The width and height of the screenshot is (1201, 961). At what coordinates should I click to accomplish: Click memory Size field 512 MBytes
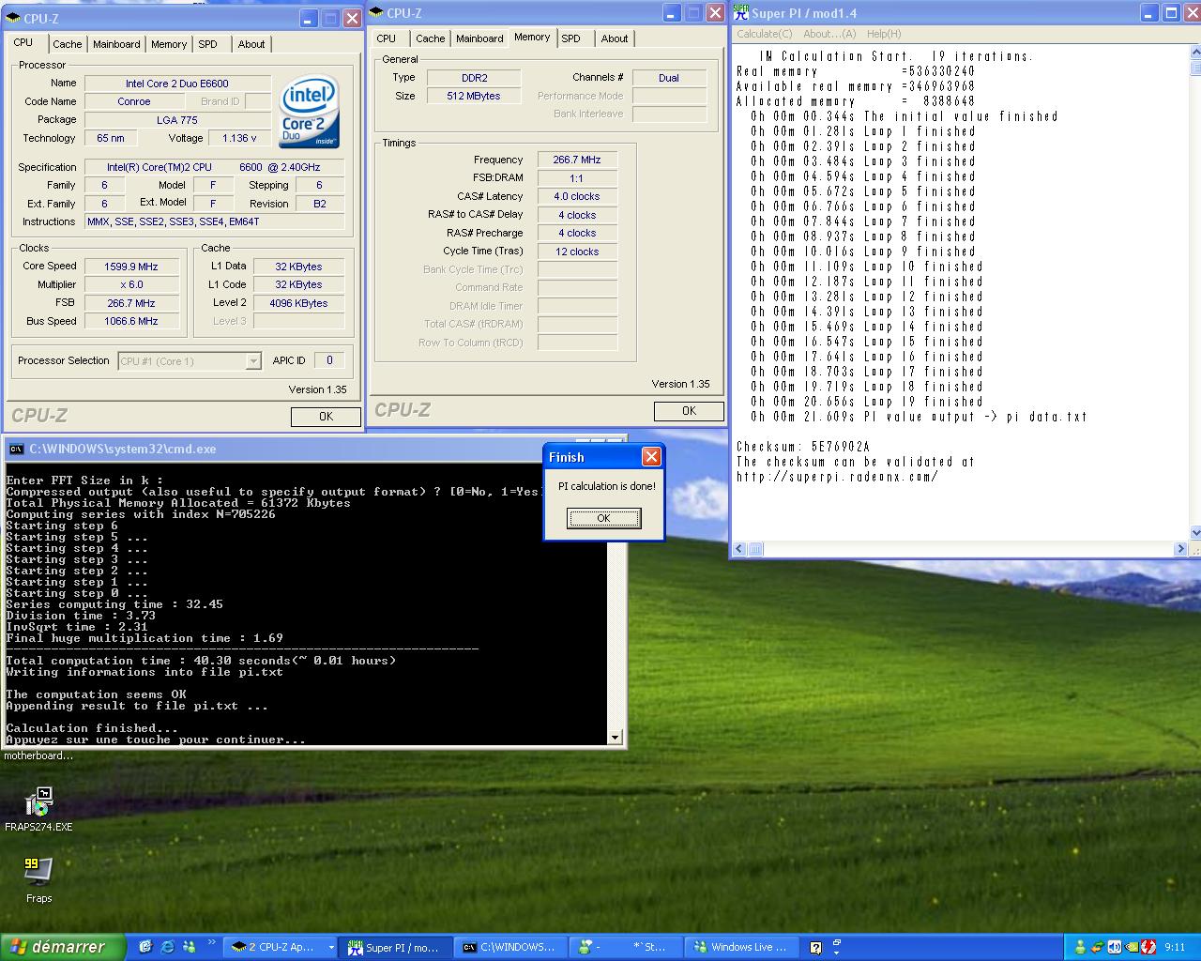(474, 96)
